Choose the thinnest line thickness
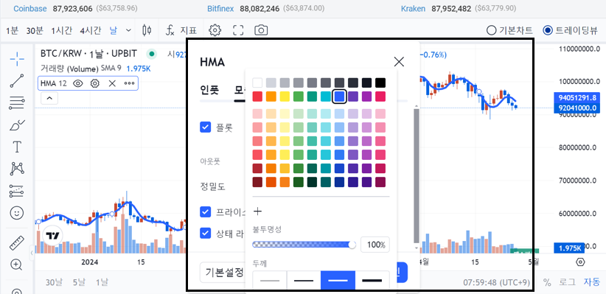 point(270,280)
